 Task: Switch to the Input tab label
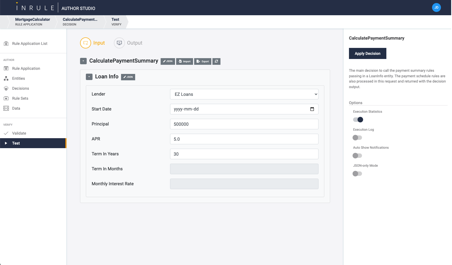[x=99, y=43]
